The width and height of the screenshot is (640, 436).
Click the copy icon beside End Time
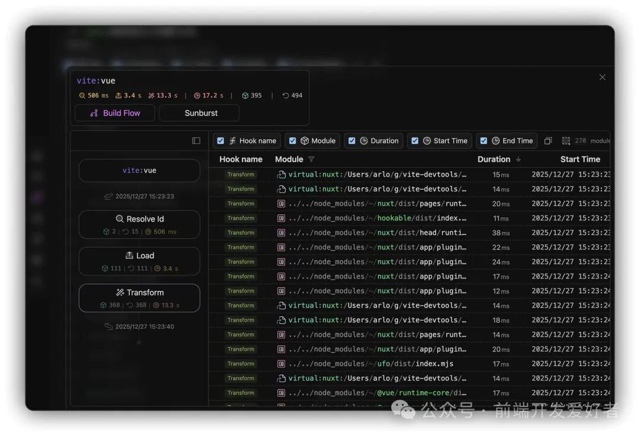tap(548, 140)
